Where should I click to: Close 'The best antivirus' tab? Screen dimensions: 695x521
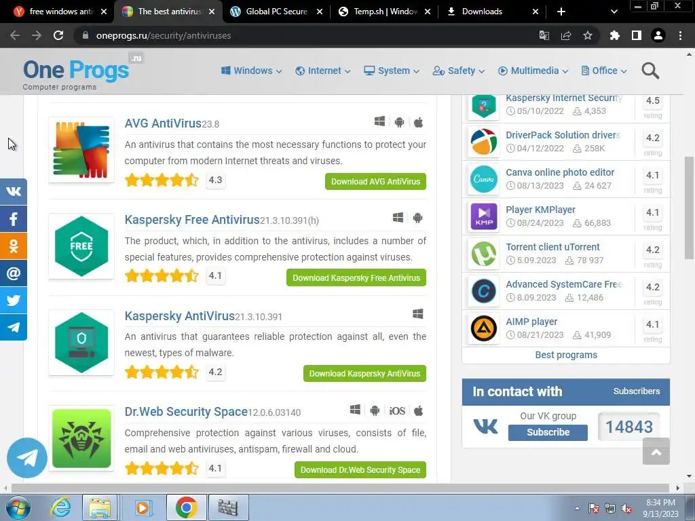pos(212,12)
